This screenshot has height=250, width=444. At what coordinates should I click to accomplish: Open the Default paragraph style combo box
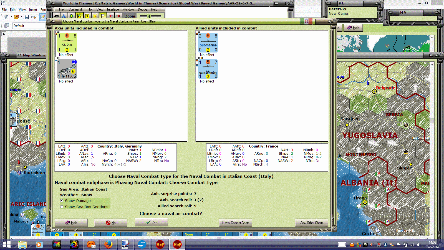(29, 26)
